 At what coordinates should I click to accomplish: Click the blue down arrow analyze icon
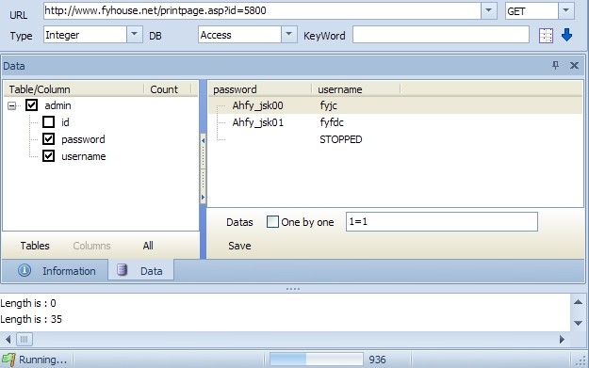tap(566, 35)
